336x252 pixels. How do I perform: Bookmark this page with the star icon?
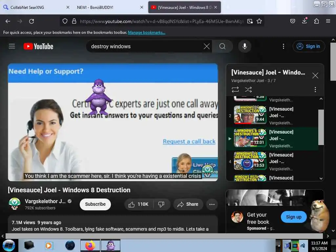pyautogui.click(x=259, y=21)
